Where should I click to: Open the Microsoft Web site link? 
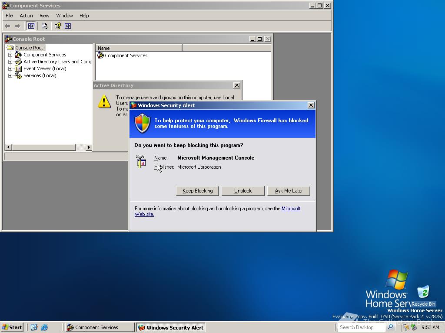click(291, 209)
